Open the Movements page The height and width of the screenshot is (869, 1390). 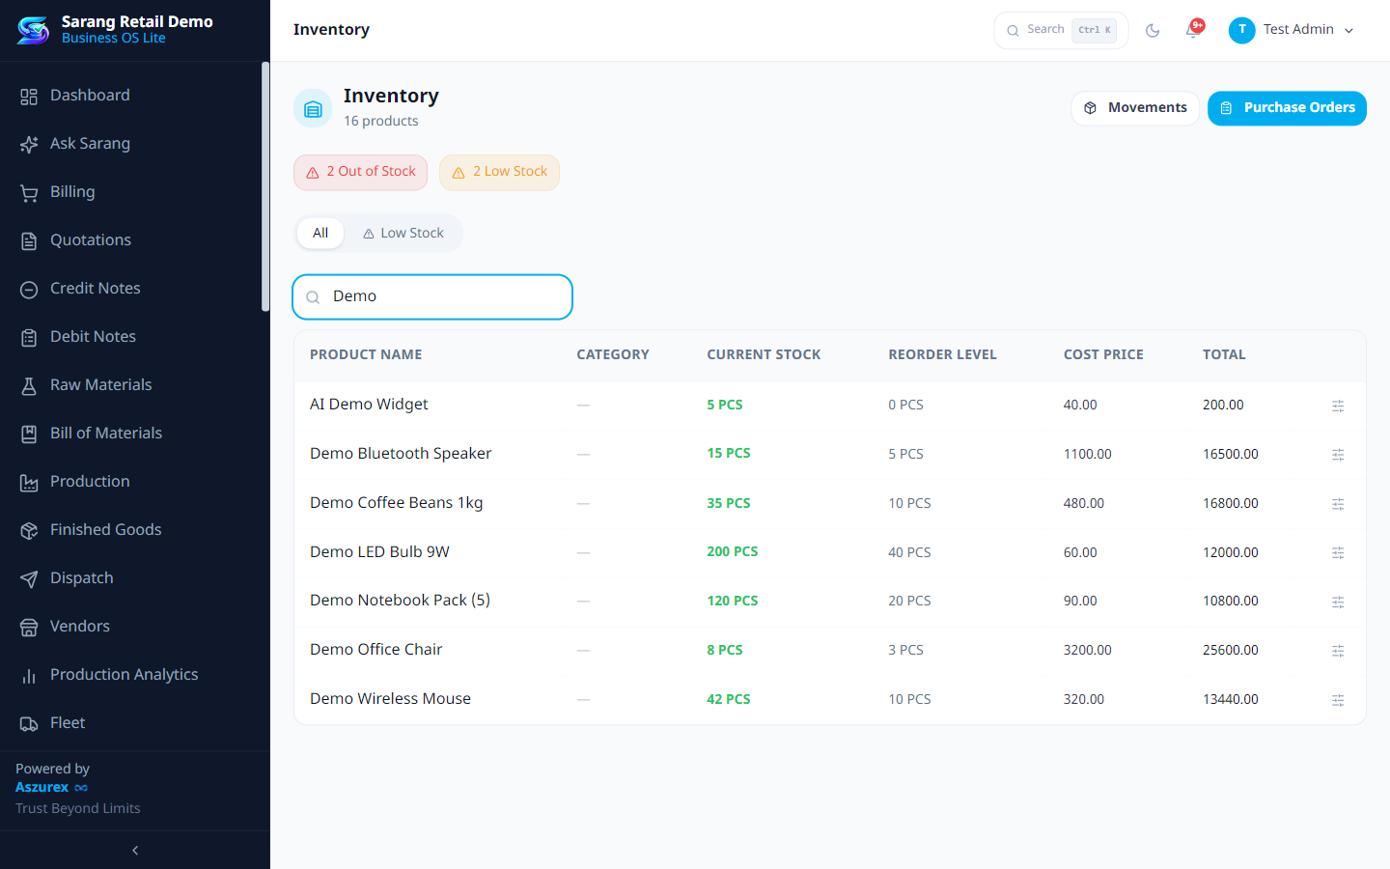point(1135,108)
